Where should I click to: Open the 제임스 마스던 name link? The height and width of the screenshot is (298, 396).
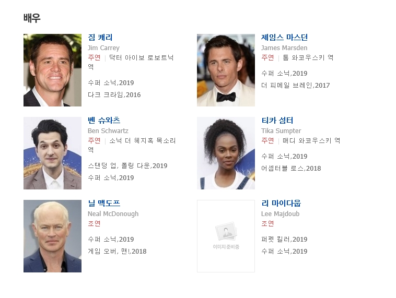(x=284, y=38)
